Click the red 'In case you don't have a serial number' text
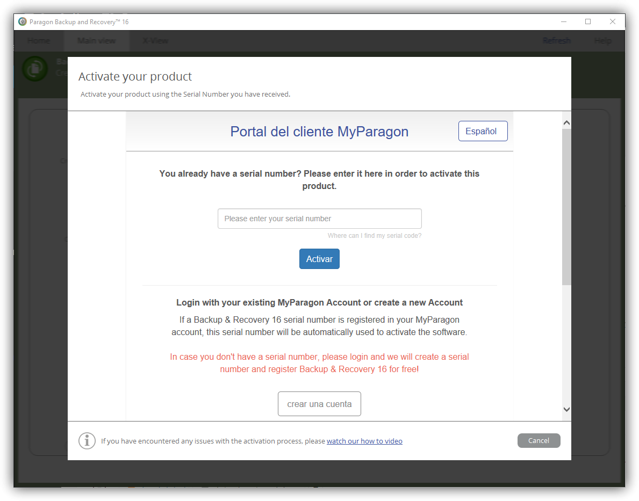This screenshot has height=501, width=639. click(319, 363)
